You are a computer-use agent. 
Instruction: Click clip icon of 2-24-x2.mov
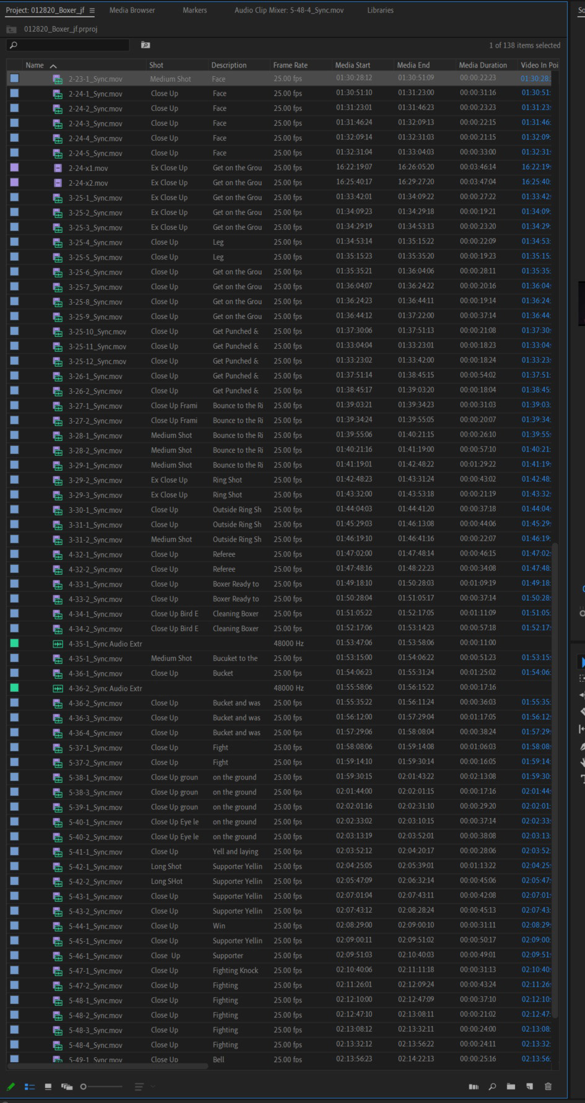point(58,183)
